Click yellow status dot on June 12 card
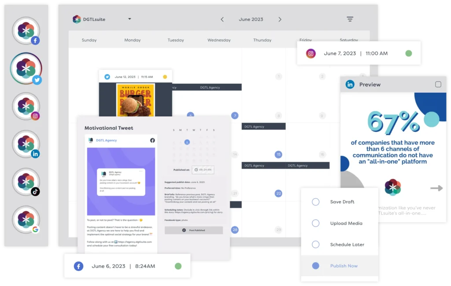This screenshot has height=286, width=451. point(165,77)
